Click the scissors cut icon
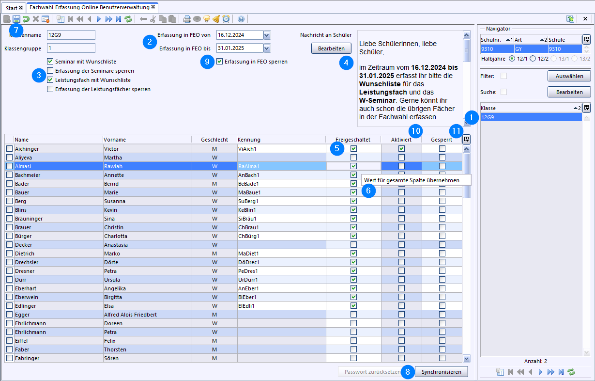 [153, 19]
